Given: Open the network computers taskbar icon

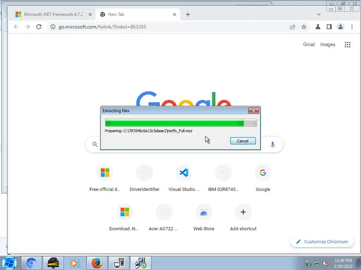Looking at the screenshot, I should coord(119,263).
